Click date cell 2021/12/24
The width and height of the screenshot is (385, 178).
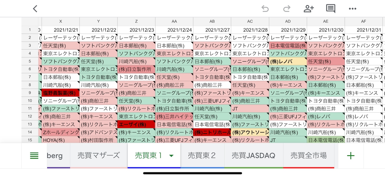point(174,30)
